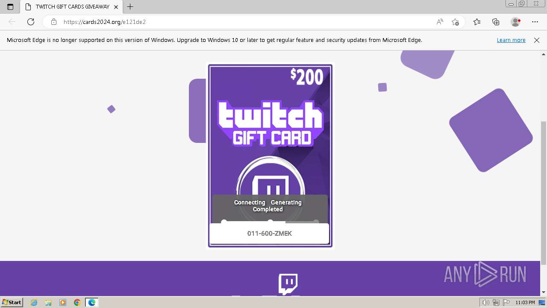
Task: Open the user profile avatar icon
Action: [516, 22]
